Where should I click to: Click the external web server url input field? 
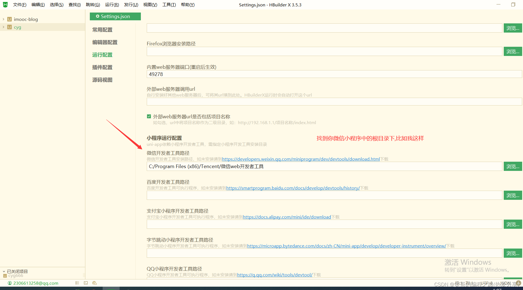pos(334,102)
